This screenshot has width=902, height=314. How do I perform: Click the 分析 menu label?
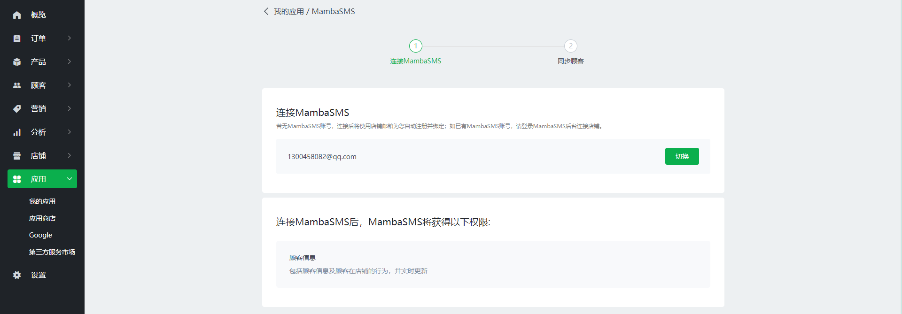[x=39, y=132]
